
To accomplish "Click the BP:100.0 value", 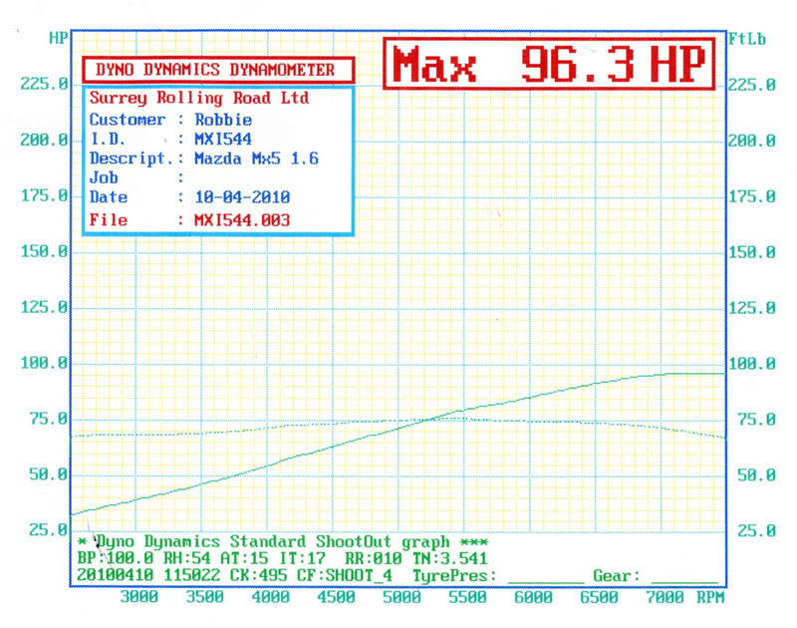I will point(116,558).
